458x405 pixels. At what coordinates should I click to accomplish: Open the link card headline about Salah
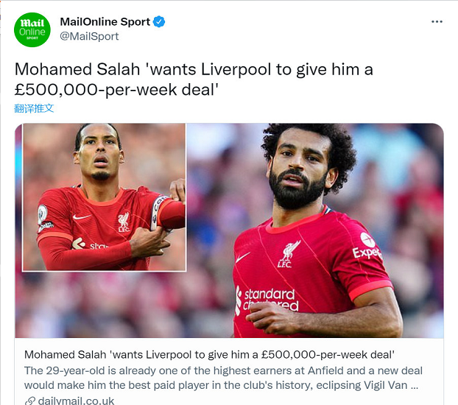[209, 354]
